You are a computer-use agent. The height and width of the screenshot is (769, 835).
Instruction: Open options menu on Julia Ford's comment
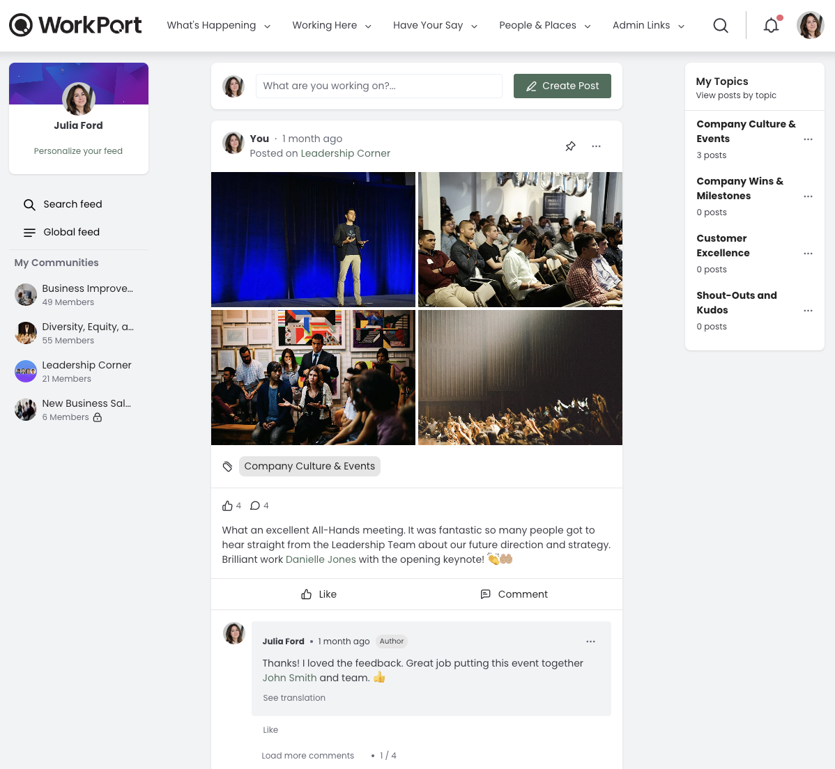[x=590, y=642]
